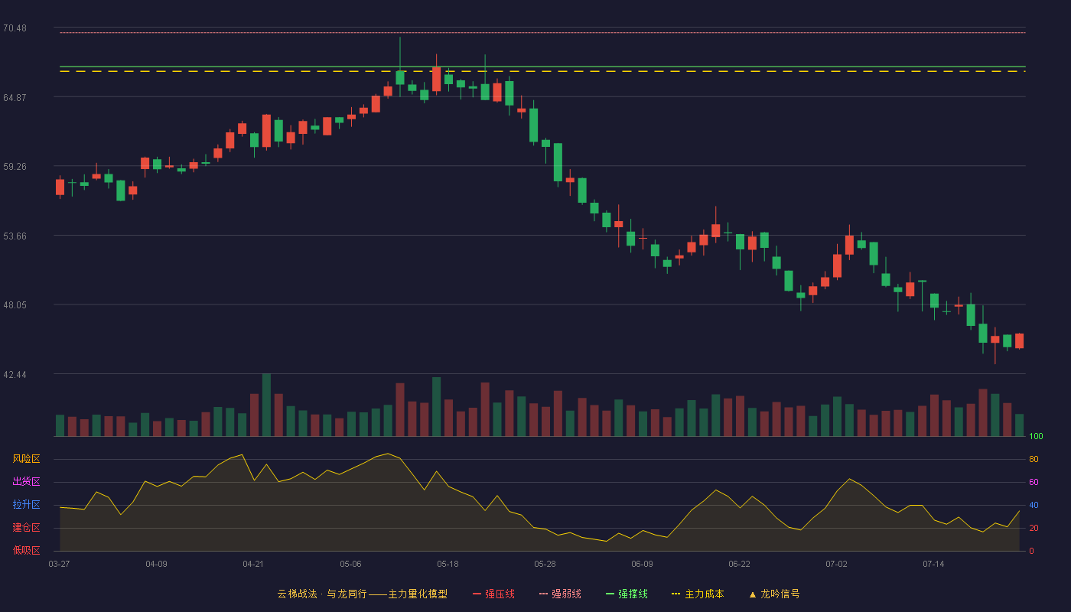Screen dimensions: 1071x612
Task: Click the magenta 60 indicator axis value
Action: coord(1034,482)
